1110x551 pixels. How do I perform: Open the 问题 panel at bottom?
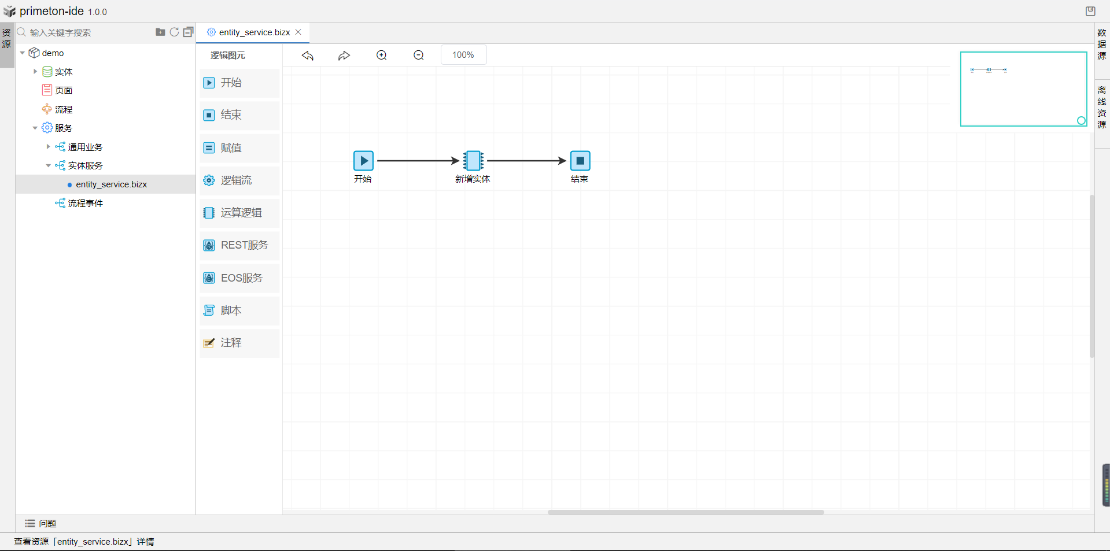click(x=40, y=523)
